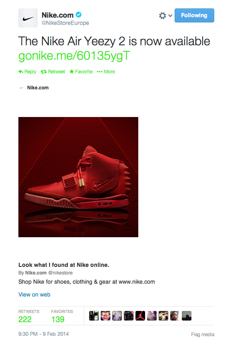Viewport: 233px width, 347px height.
Task: Click the Jordan Jumpman avatar
Action: (x=140, y=316)
